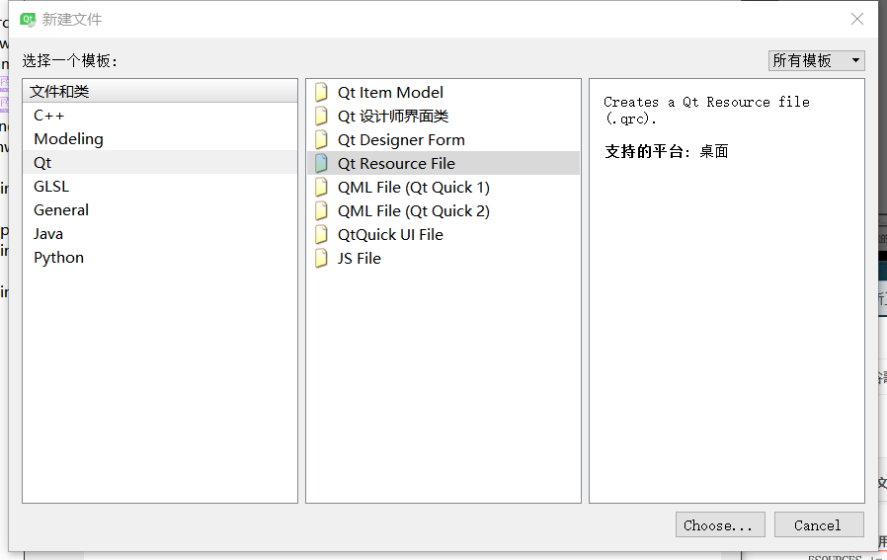The height and width of the screenshot is (560, 887).
Task: Click the Qt Designer Form file icon
Action: tap(321, 139)
